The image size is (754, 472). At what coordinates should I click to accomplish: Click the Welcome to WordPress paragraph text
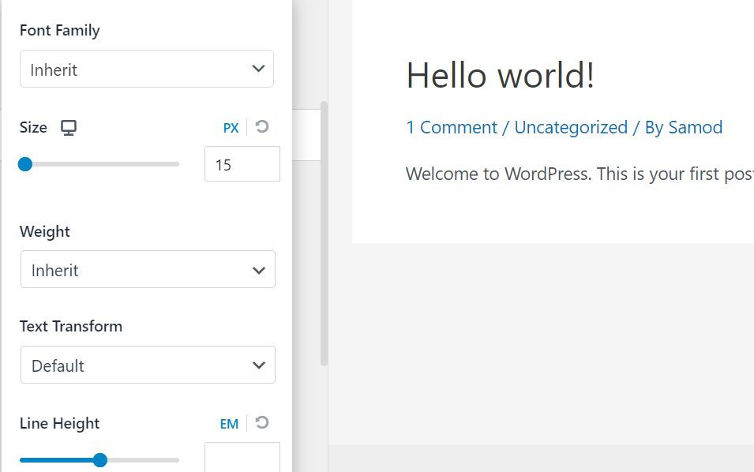point(580,174)
